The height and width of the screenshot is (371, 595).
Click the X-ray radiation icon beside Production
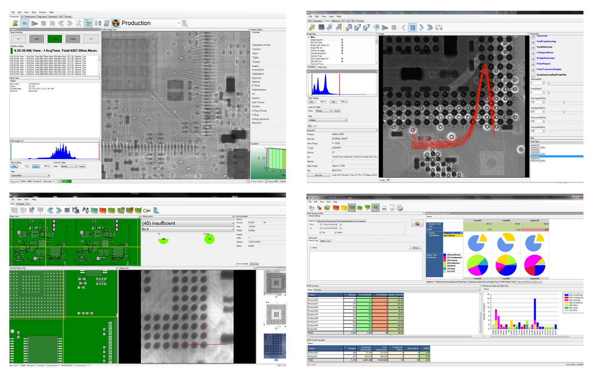coord(116,23)
